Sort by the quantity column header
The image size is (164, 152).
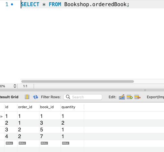pos(68,107)
